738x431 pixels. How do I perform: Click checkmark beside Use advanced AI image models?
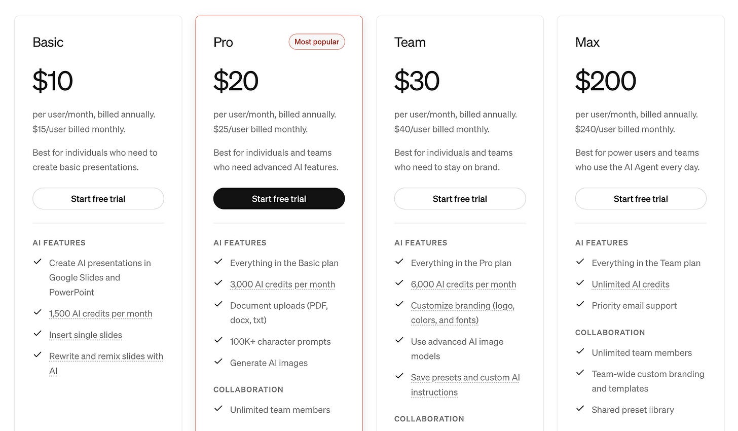click(x=399, y=340)
